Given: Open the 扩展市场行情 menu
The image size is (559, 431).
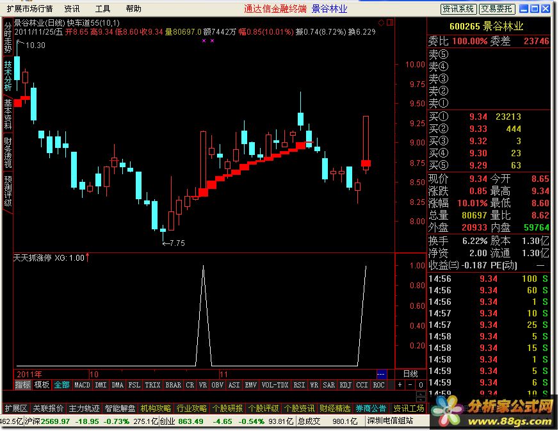Looking at the screenshot, I should pos(29,9).
